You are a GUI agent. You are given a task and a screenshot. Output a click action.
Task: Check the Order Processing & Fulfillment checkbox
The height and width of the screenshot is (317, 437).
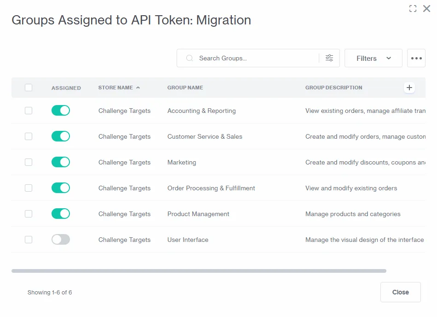point(29,188)
